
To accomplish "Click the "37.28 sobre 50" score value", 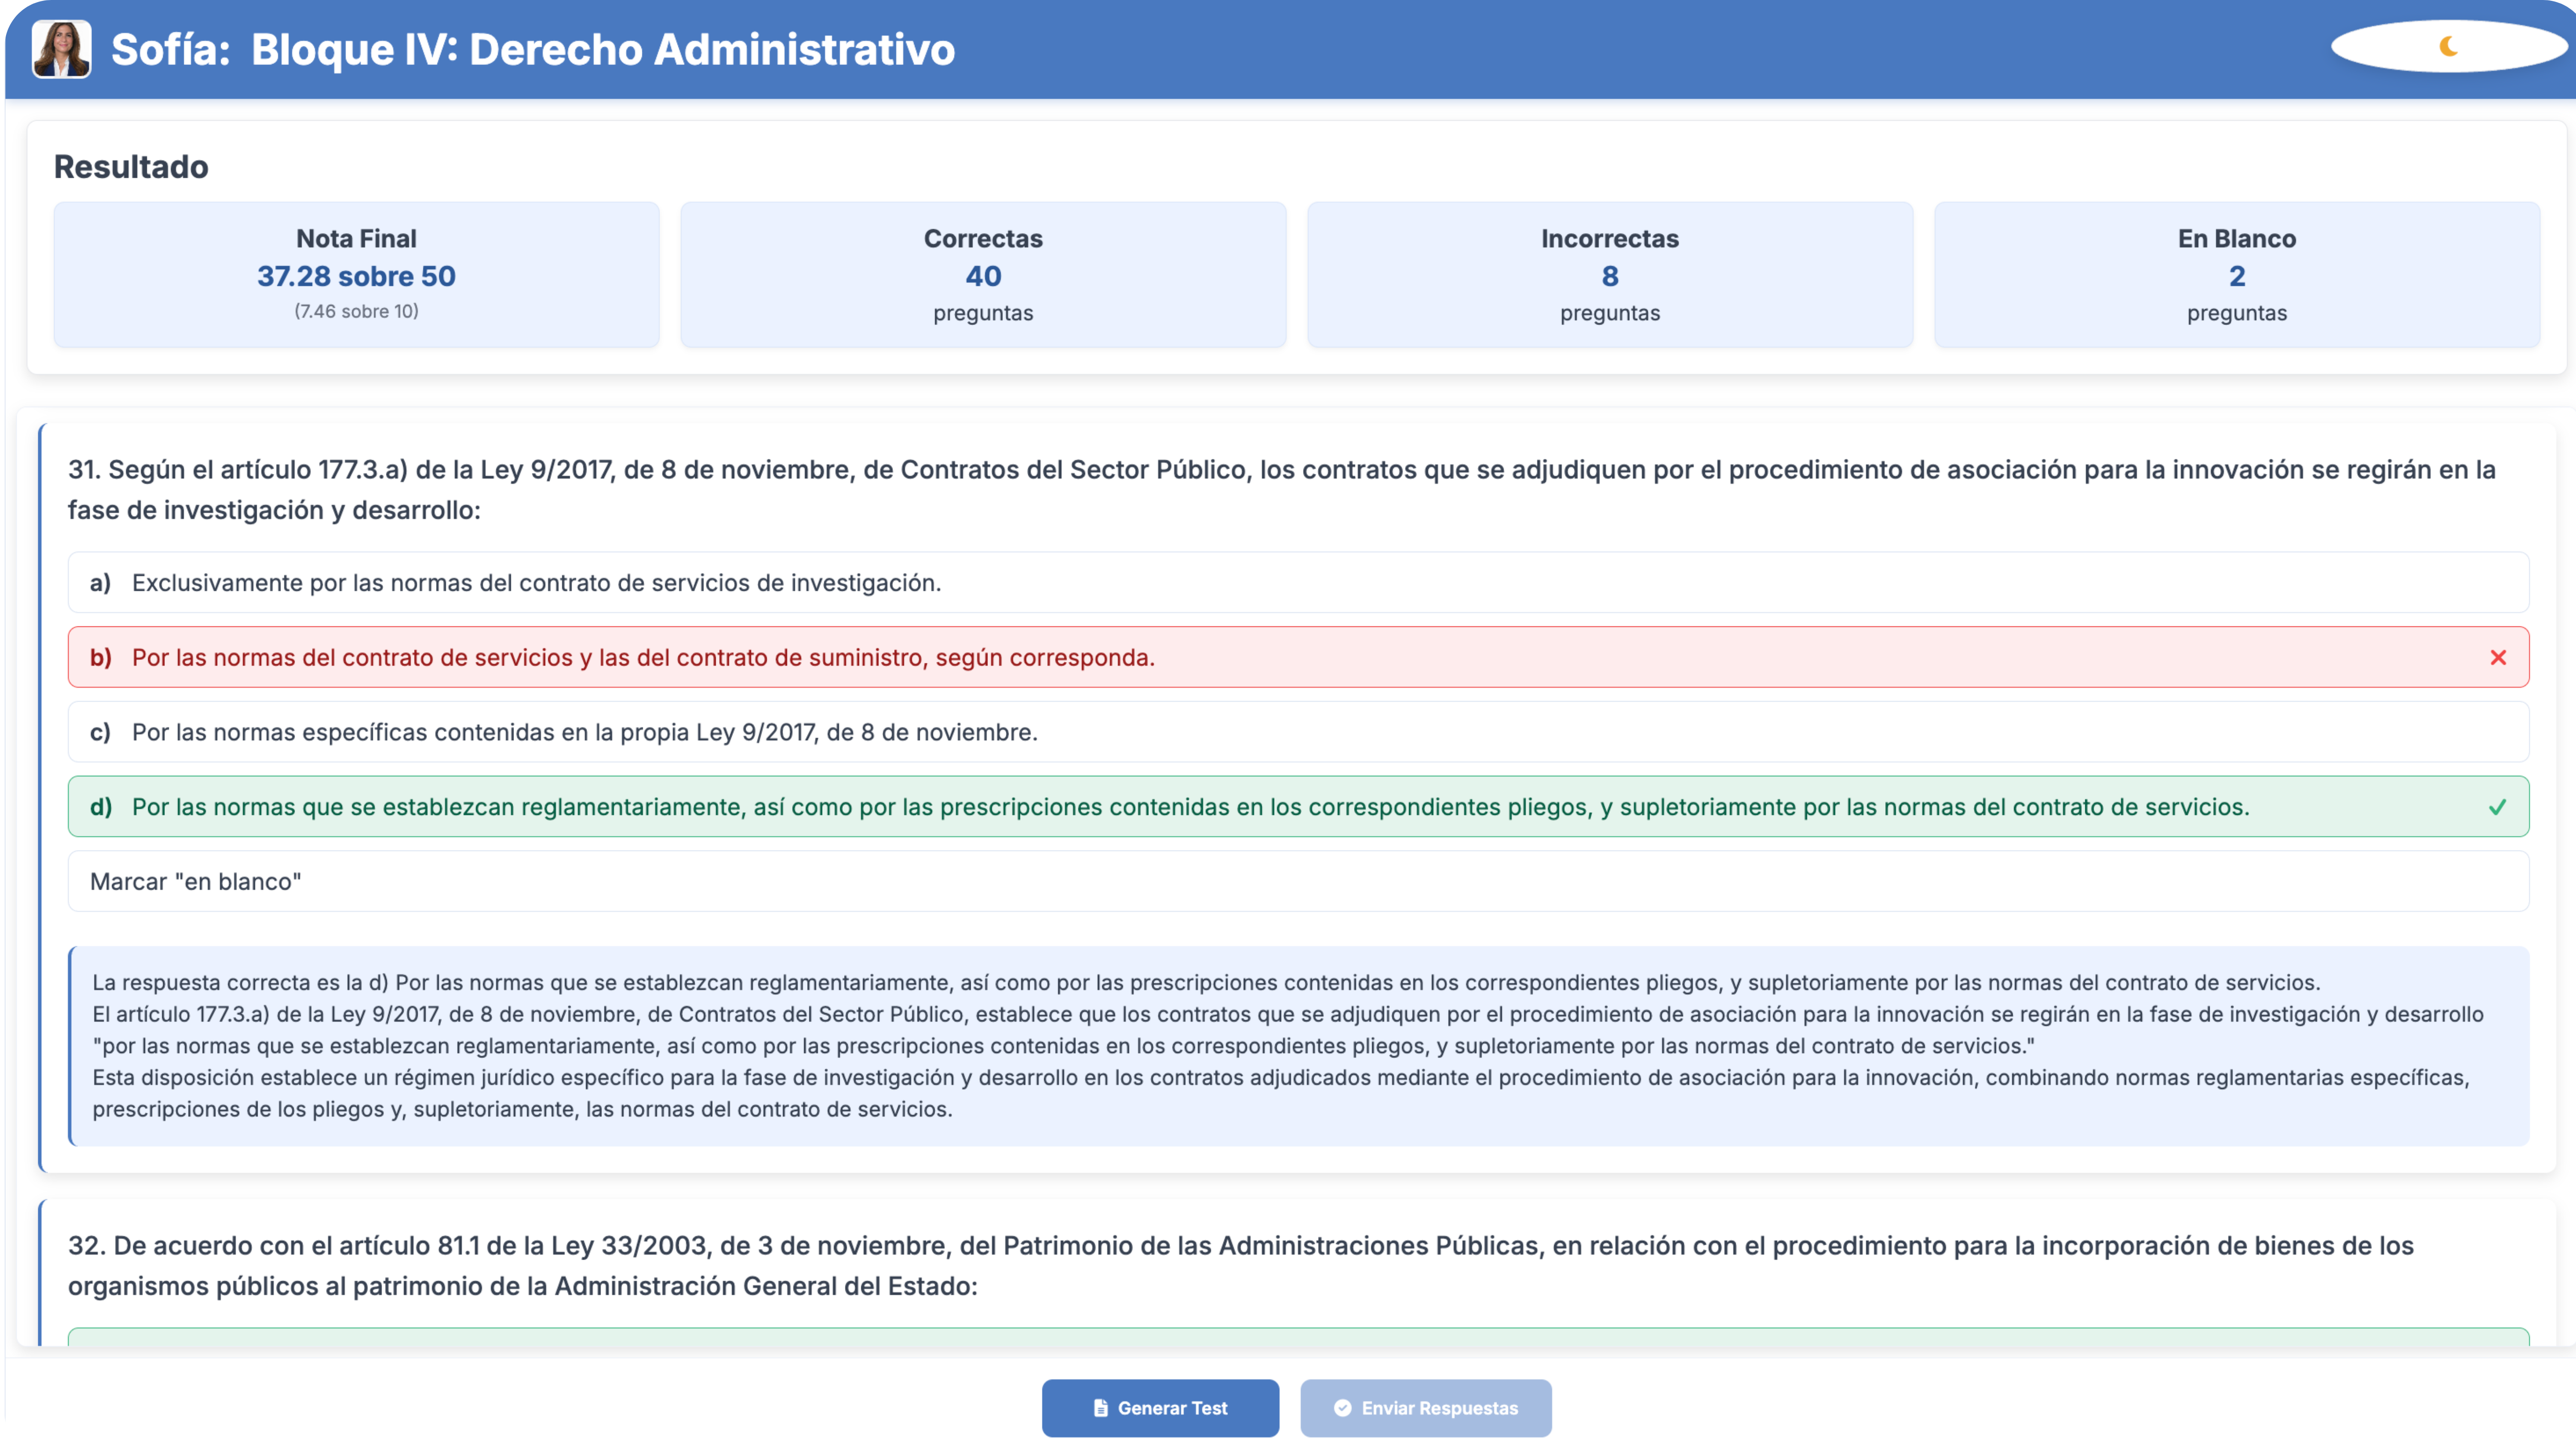I will pos(356,276).
